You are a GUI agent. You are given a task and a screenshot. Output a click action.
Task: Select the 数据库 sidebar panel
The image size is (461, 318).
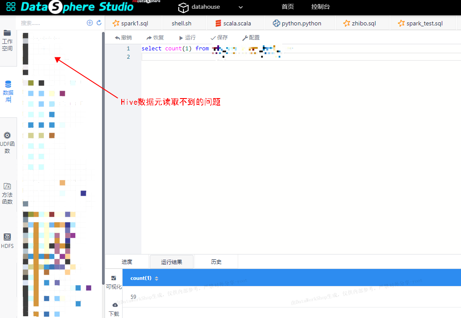[x=8, y=92]
